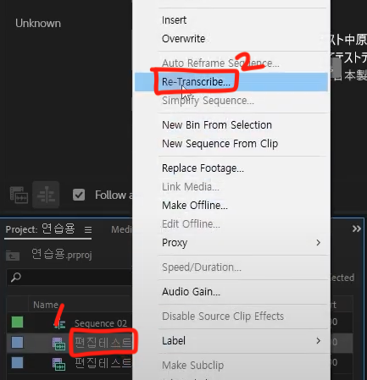
Task: Click the selected 편집테스트 clip icon
Action: [x=58, y=344]
